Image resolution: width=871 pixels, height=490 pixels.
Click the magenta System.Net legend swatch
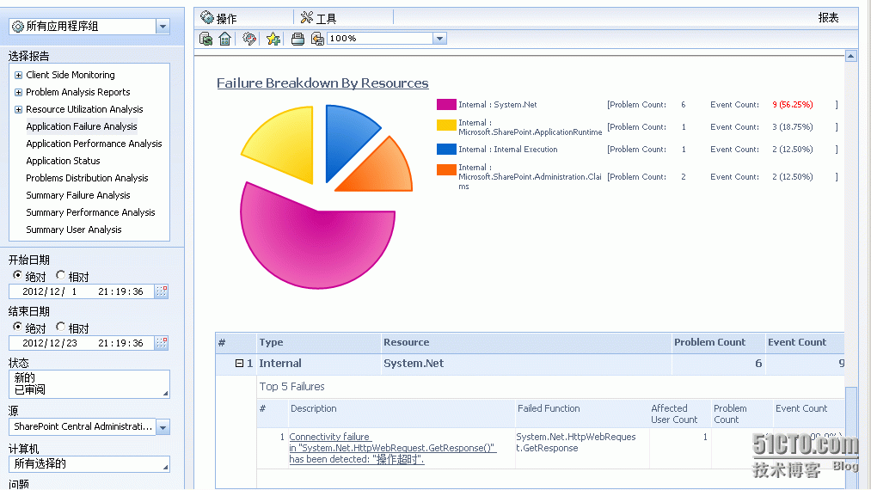click(x=446, y=104)
